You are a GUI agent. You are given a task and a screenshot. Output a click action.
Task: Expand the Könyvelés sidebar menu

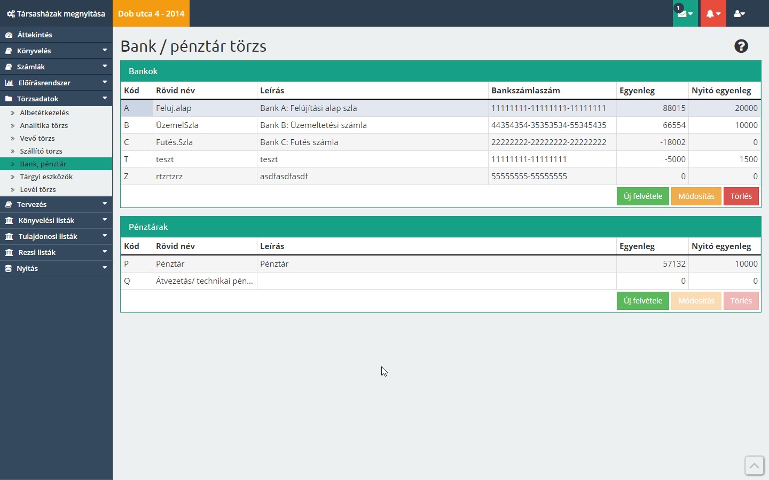(x=56, y=51)
